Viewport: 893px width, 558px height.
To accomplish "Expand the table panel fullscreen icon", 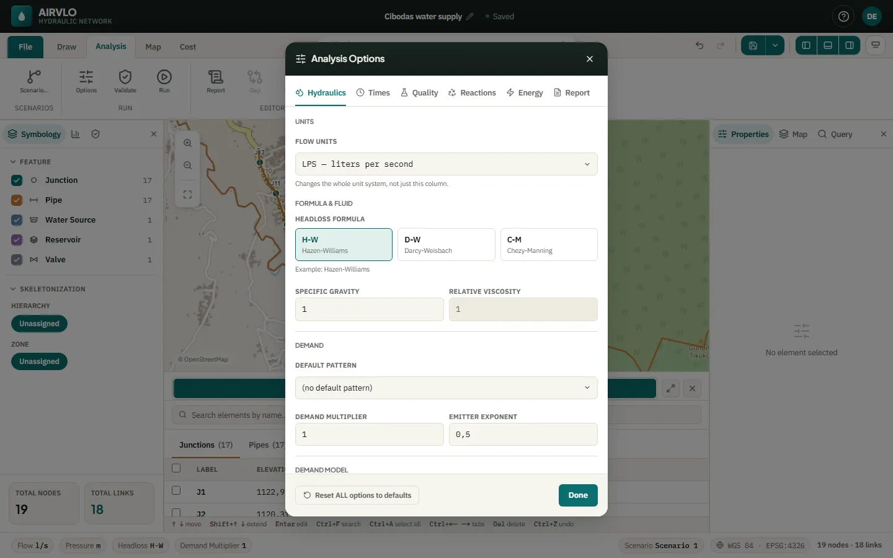I will click(670, 389).
